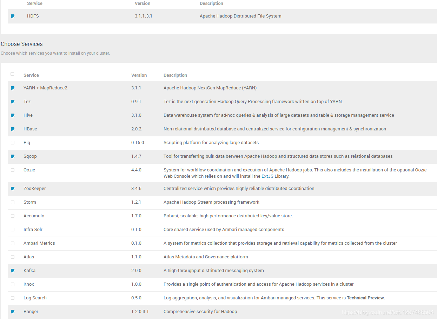The image size is (437, 319).
Task: Toggle the HDFS service checkbox
Action: (x=13, y=16)
